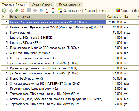139x111 pixels.
Task: Move row down with the blue arrow
Action: click(41, 10)
